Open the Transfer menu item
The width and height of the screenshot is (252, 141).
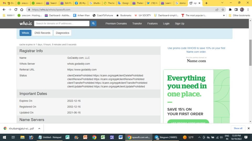pyautogui.click(x=137, y=23)
